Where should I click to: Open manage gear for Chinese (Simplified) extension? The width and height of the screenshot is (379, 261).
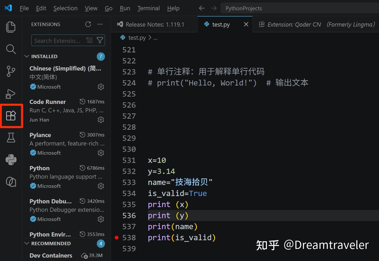coord(101,87)
